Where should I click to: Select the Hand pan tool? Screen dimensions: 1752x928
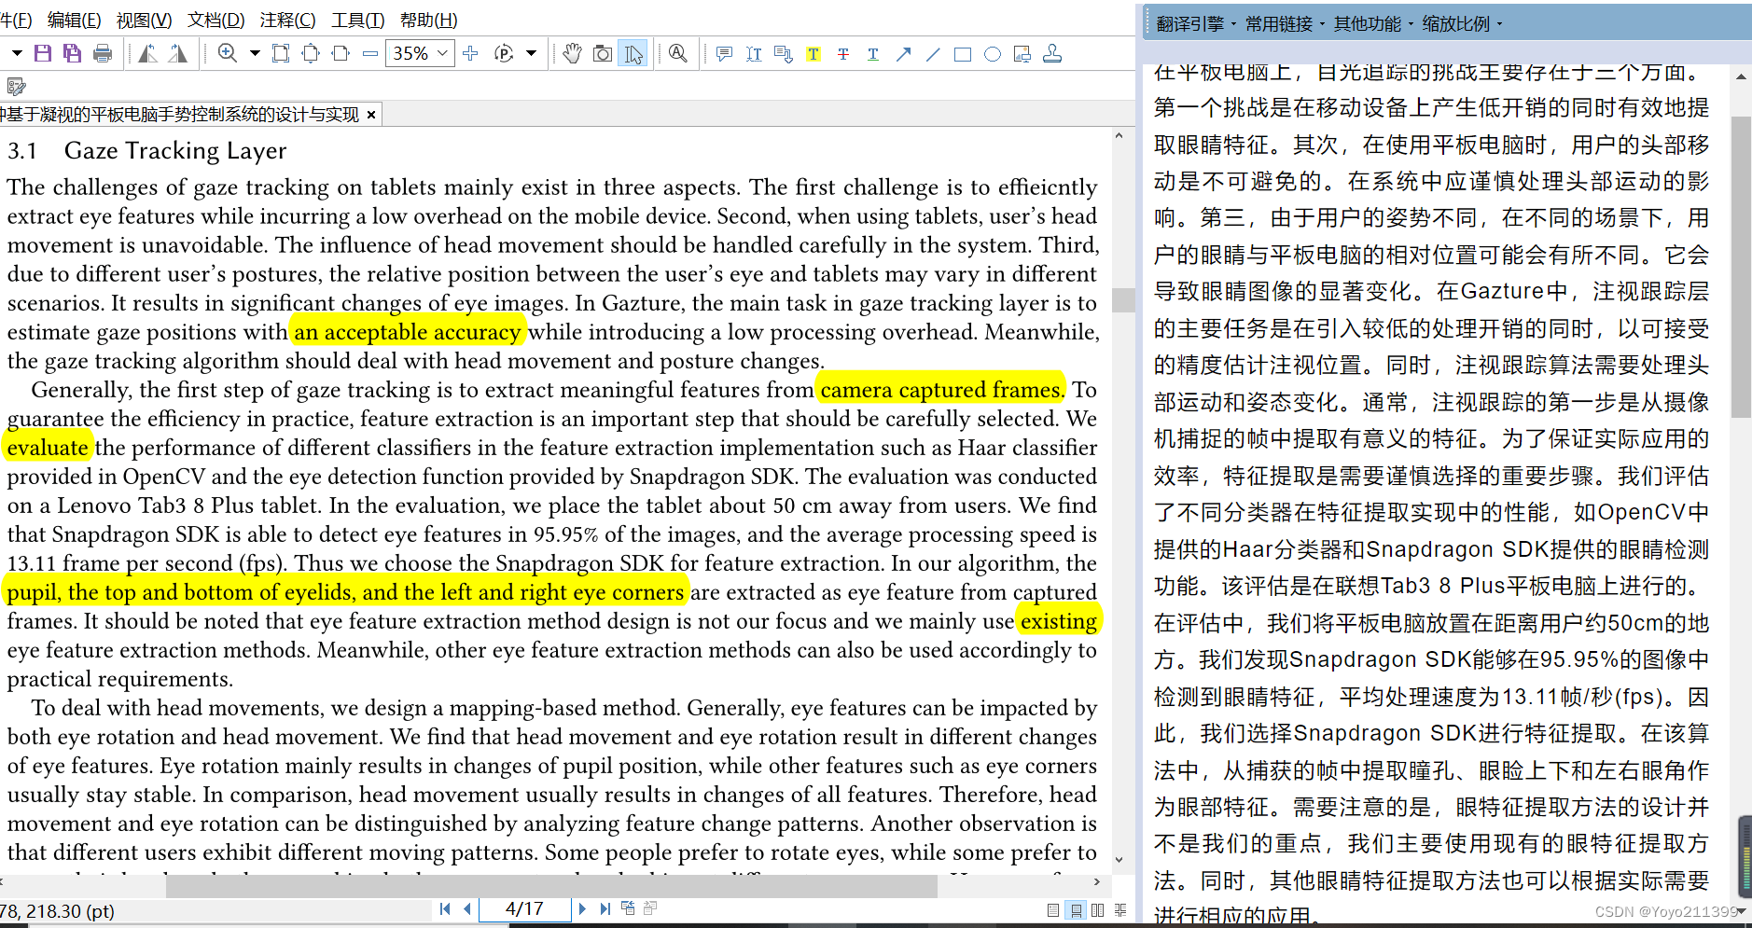tap(573, 54)
